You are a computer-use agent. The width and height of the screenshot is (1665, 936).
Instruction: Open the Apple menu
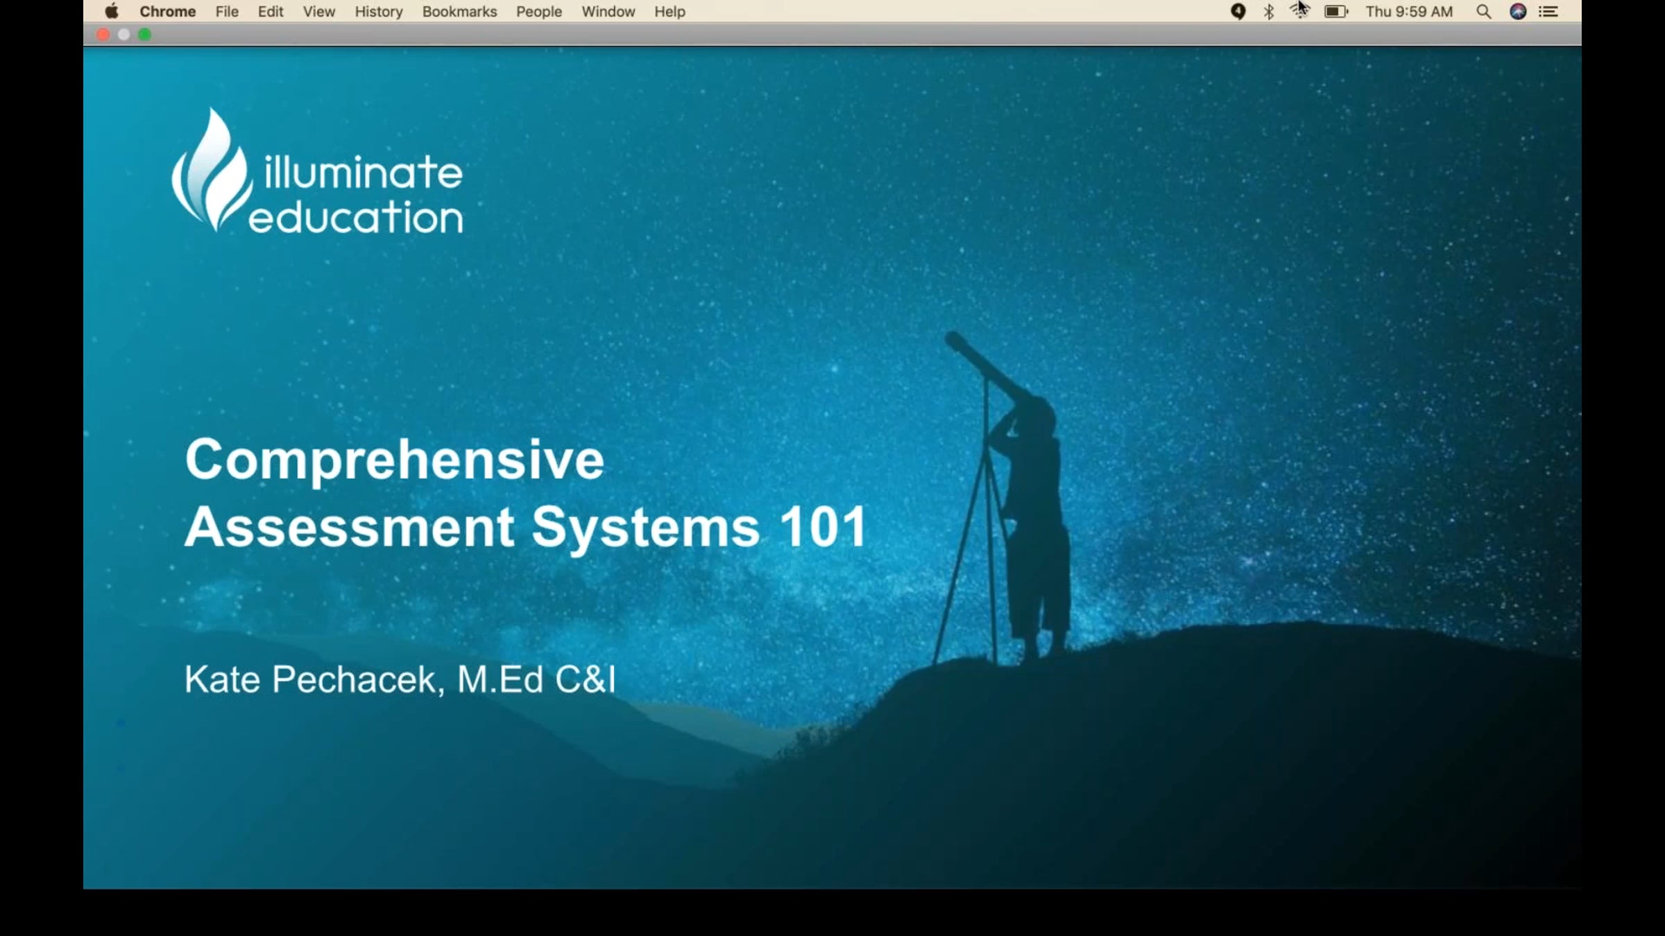click(x=112, y=11)
